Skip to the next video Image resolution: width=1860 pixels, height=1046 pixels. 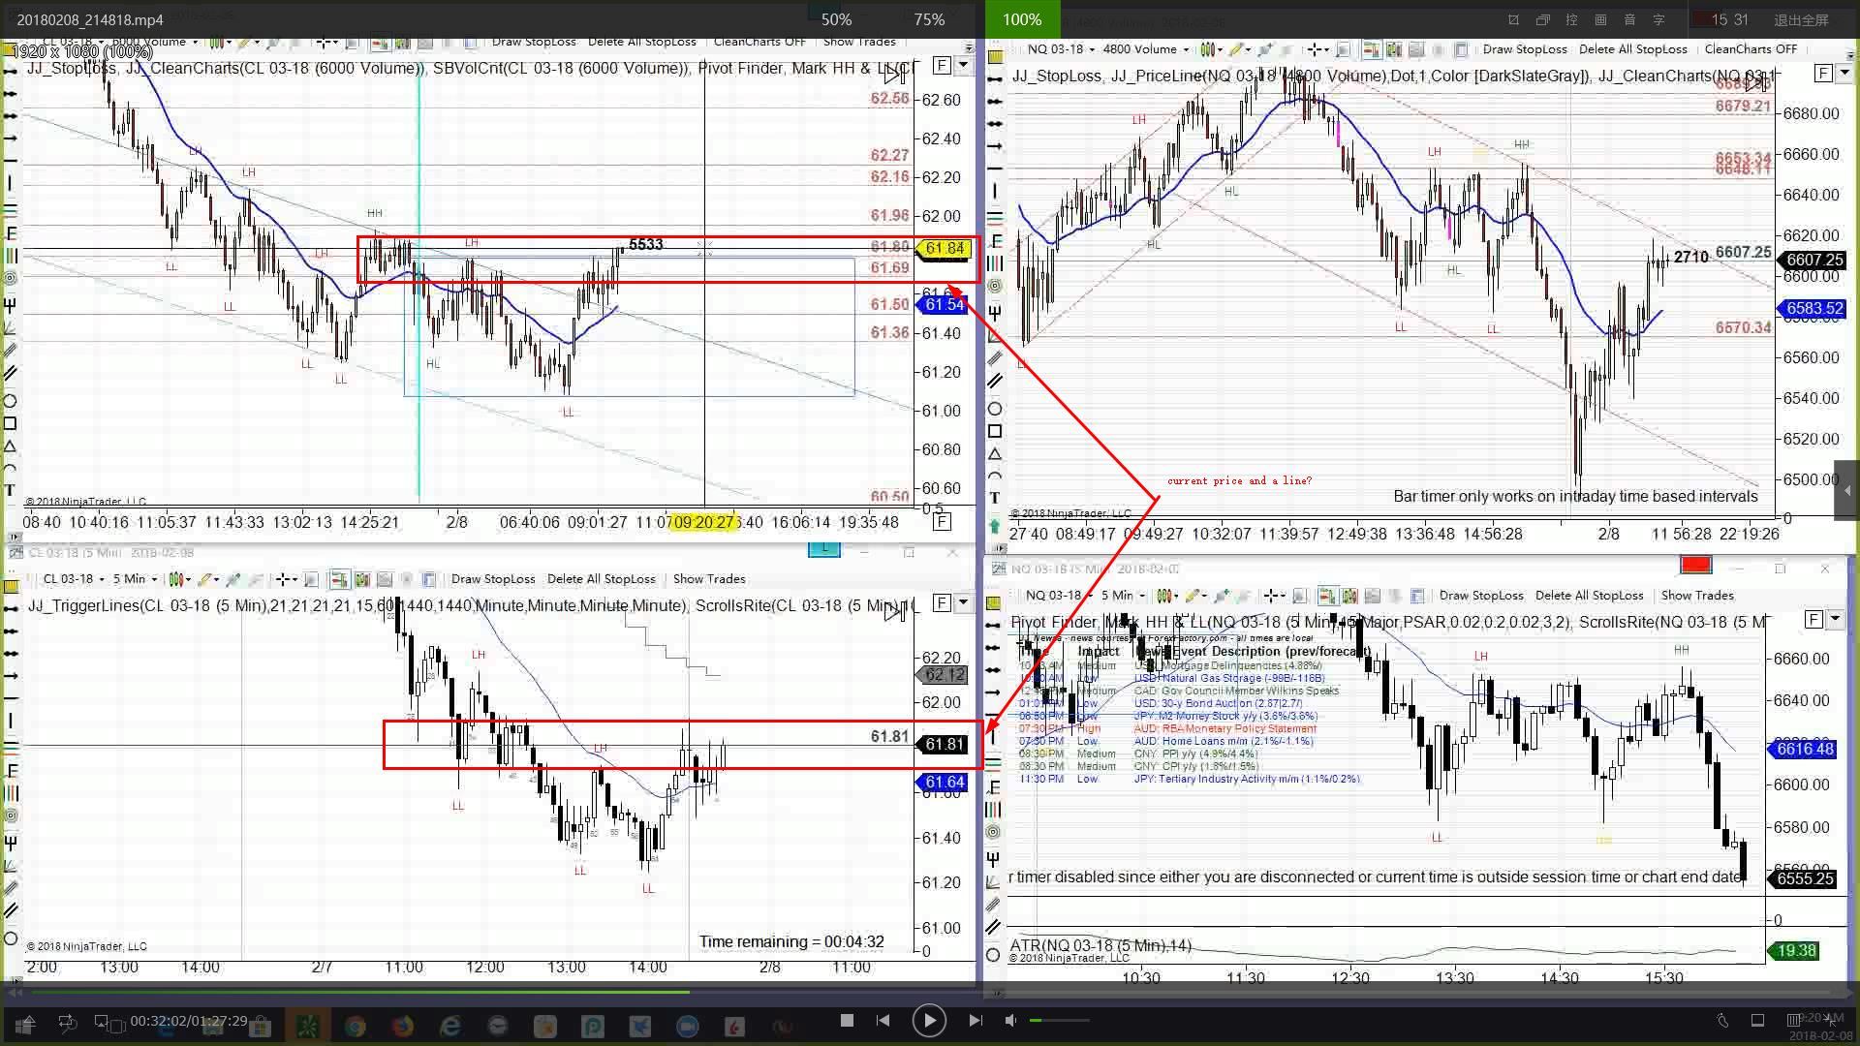(x=976, y=1020)
